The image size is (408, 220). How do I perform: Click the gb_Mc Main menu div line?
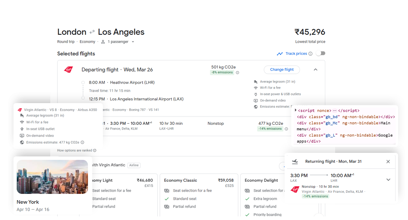click(343, 126)
